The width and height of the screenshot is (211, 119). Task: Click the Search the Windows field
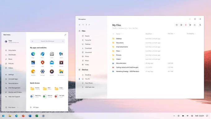(47, 41)
